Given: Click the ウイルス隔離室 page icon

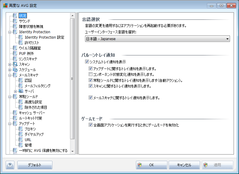Looking at the screenshot, I should point(15,48).
